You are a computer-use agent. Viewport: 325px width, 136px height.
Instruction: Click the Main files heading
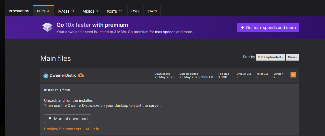click(56, 59)
